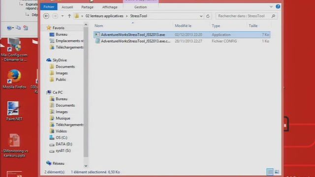
Task: Click the Back navigation arrow
Action: point(46,16)
